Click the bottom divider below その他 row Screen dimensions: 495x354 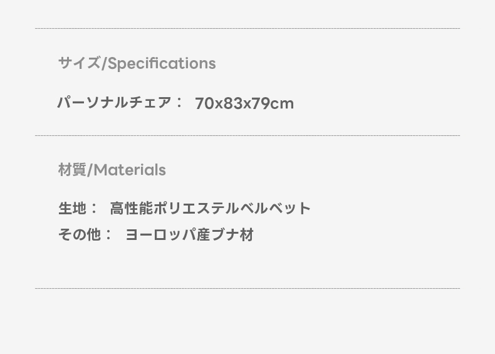pyautogui.click(x=247, y=288)
